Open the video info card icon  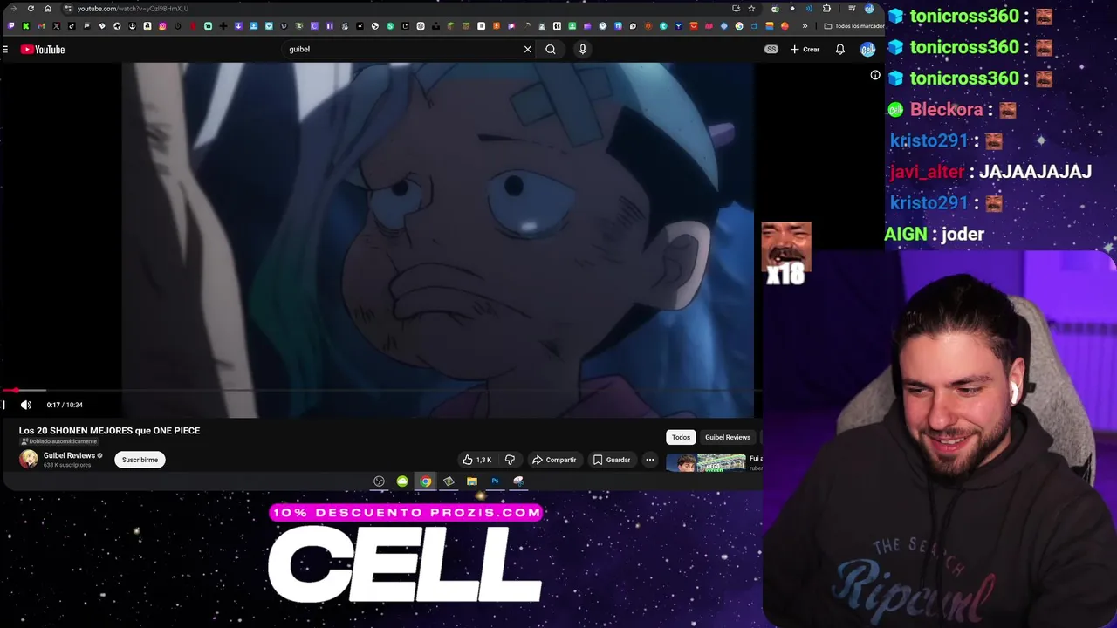pyautogui.click(x=875, y=75)
